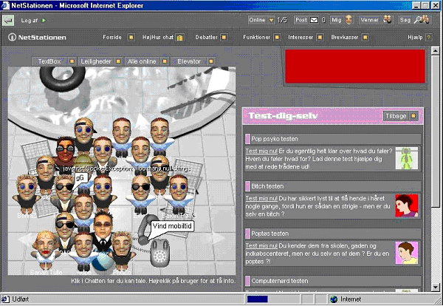Click the Poptøs testen thumbnail image
Screen dimensions: 443x306
(407, 253)
